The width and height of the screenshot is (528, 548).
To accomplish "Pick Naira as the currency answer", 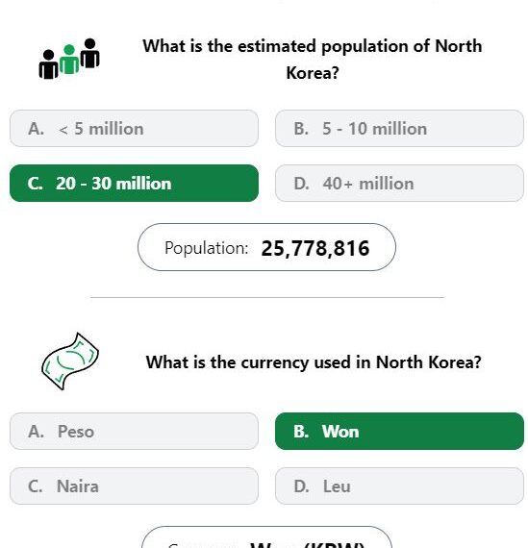I will pyautogui.click(x=134, y=486).
